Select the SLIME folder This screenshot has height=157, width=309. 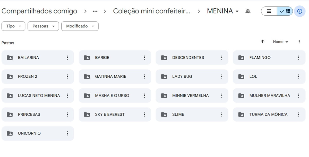point(192,114)
